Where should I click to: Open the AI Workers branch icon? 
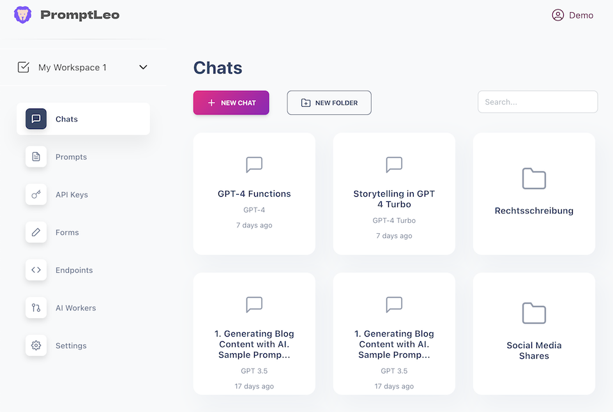36,308
